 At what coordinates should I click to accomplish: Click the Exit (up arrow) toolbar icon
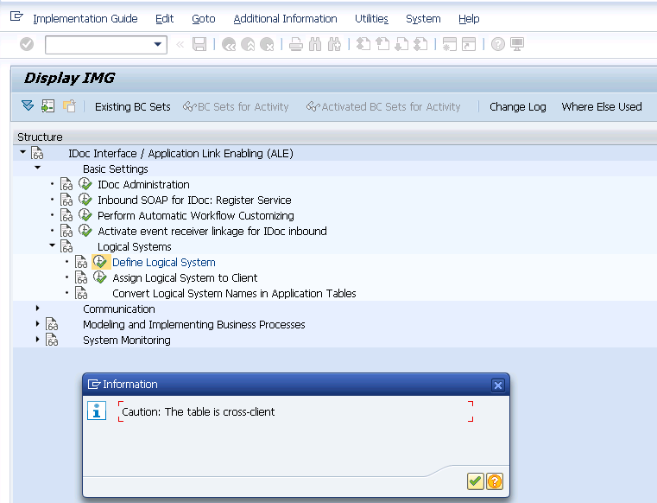click(x=248, y=44)
